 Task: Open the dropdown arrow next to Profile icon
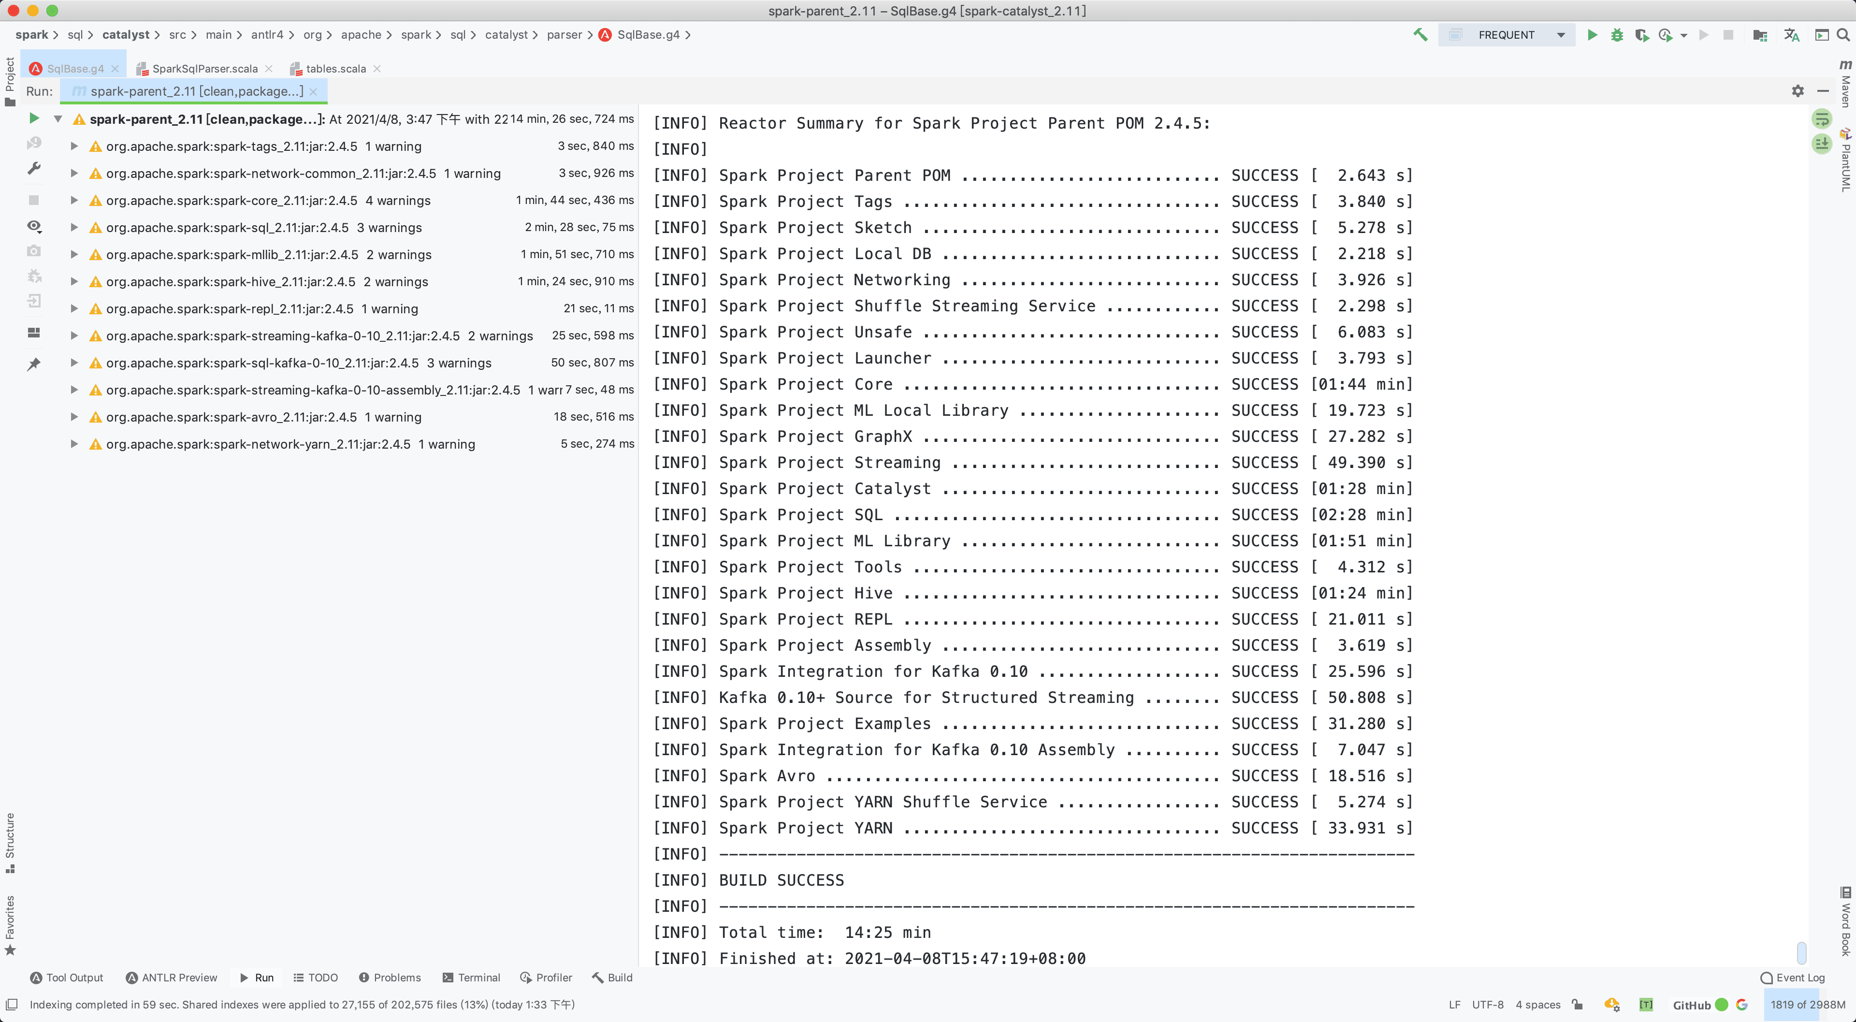click(x=1684, y=35)
